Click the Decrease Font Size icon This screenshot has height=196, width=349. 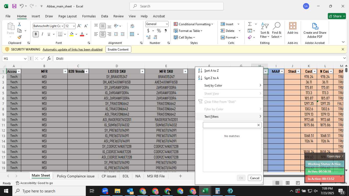[86, 26]
